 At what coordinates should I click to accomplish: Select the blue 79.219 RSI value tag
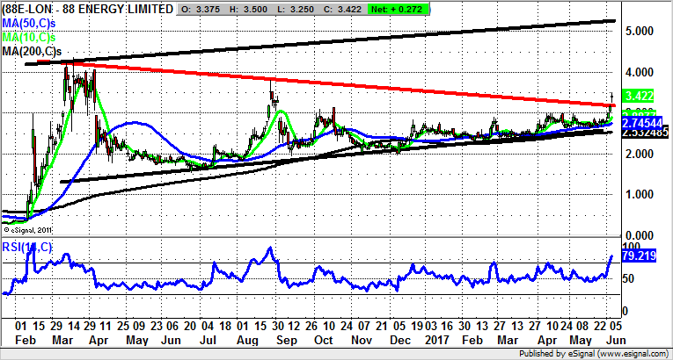(x=641, y=256)
